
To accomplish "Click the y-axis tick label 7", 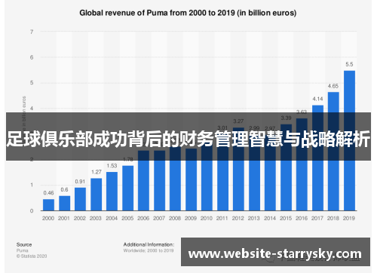I will 32,32.
